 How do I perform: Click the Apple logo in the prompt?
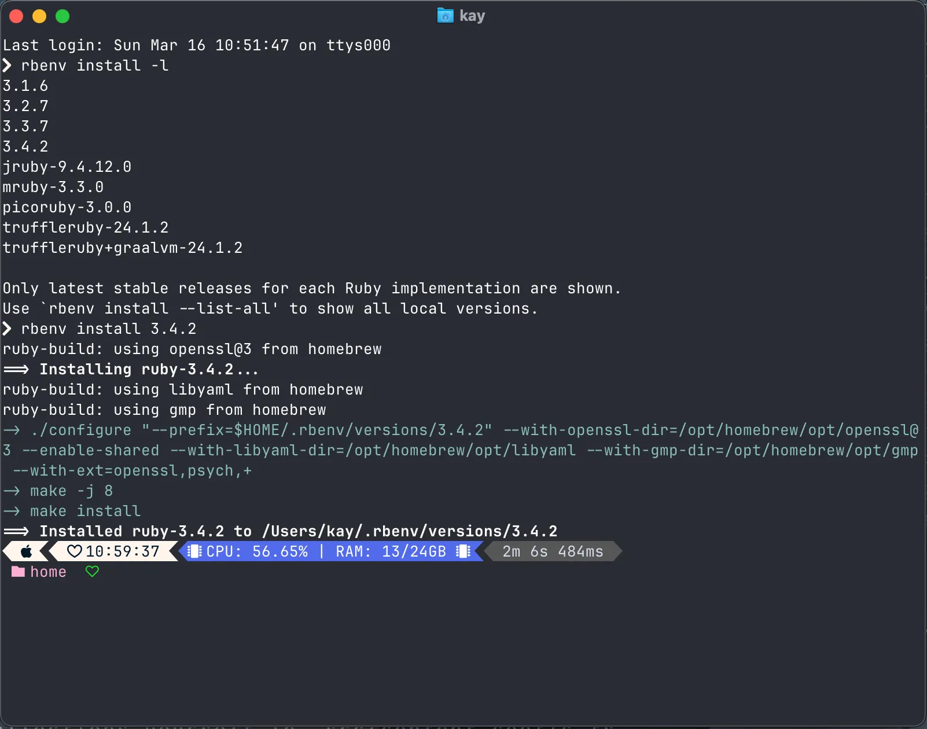coord(27,551)
